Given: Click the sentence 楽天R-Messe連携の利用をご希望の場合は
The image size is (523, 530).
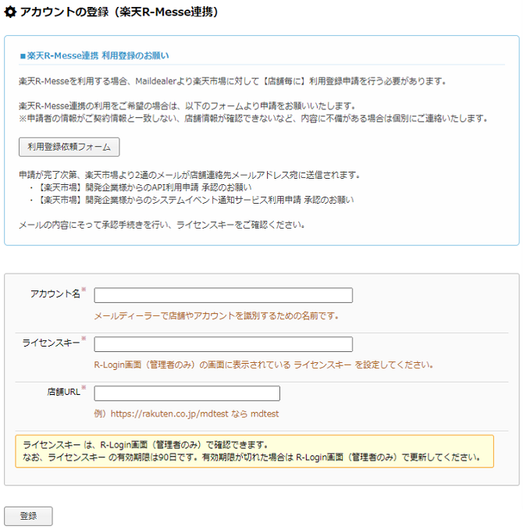Looking at the screenshot, I should [x=187, y=106].
